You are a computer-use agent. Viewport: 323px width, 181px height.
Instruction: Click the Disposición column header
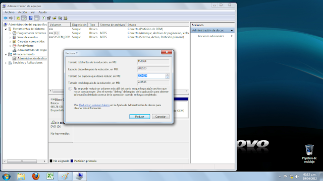click(79, 25)
